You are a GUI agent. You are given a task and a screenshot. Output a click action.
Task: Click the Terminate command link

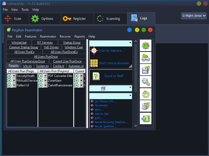(x=101, y=105)
